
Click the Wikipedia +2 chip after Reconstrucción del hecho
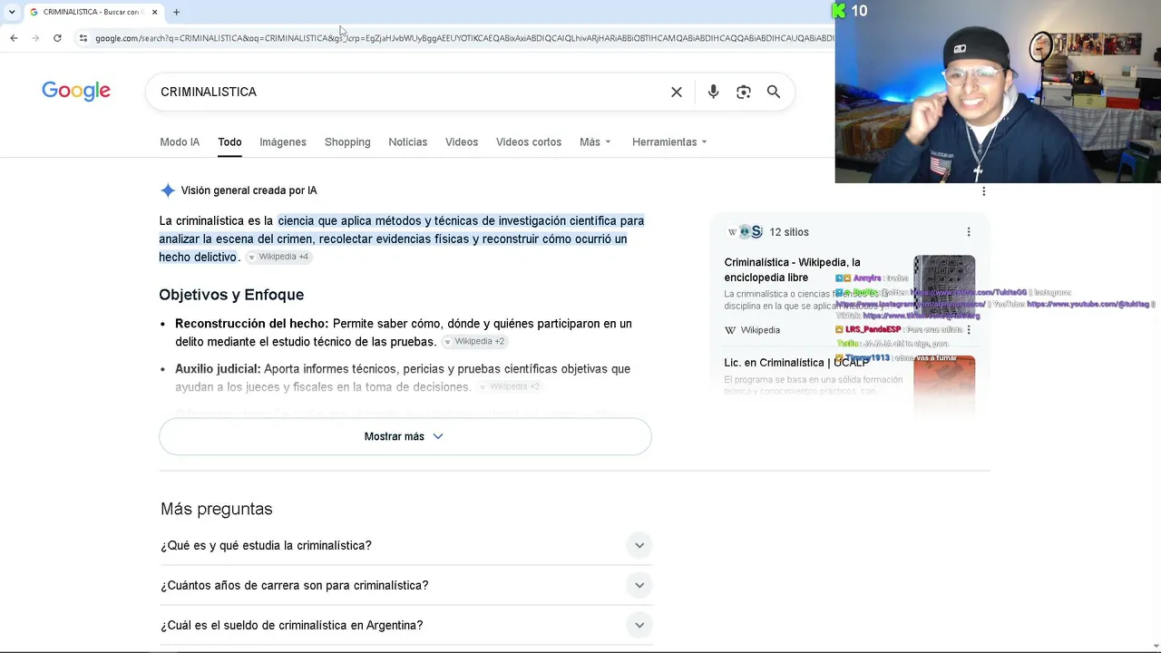pos(474,341)
